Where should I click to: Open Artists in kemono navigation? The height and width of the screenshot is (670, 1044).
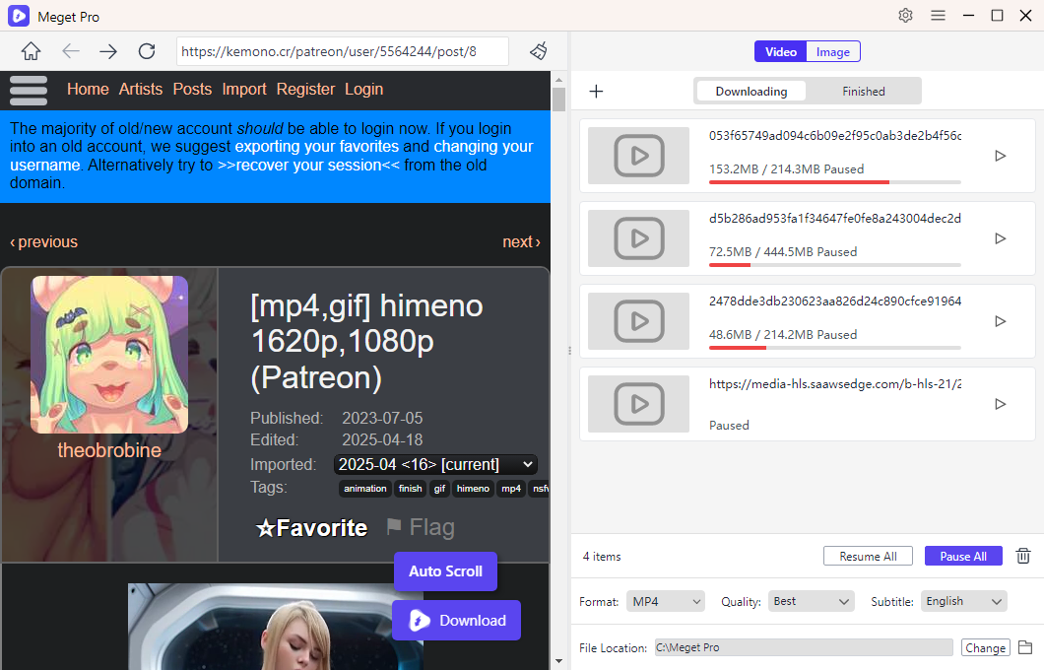(x=141, y=90)
